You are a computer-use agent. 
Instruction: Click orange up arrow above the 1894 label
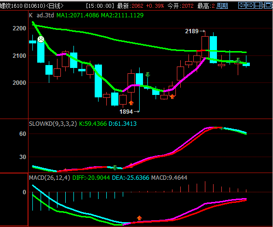(131, 103)
